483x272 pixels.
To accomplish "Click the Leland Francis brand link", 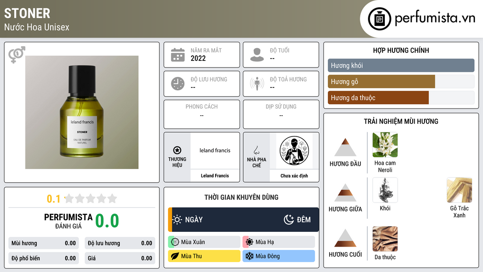I will (x=215, y=176).
